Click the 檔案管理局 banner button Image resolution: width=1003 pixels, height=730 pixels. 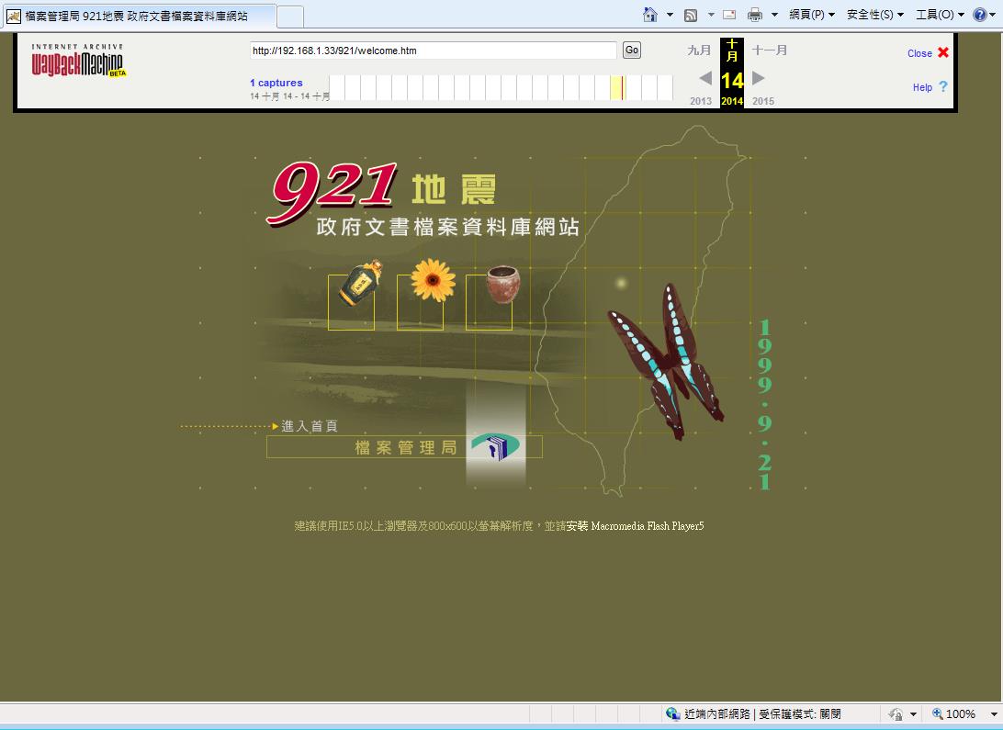pyautogui.click(x=404, y=447)
